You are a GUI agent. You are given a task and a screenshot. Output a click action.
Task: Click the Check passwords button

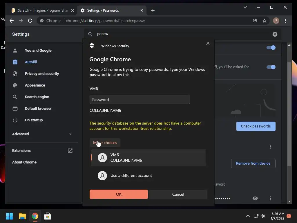tap(256, 126)
